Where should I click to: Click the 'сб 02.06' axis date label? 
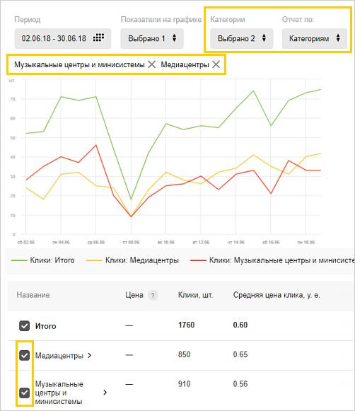26,243
